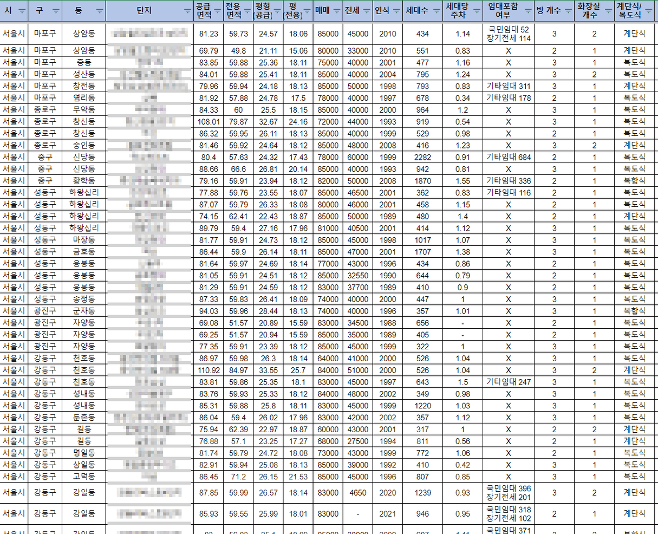
Task: Click the 전용면적 value 79.87
Action: click(238, 122)
